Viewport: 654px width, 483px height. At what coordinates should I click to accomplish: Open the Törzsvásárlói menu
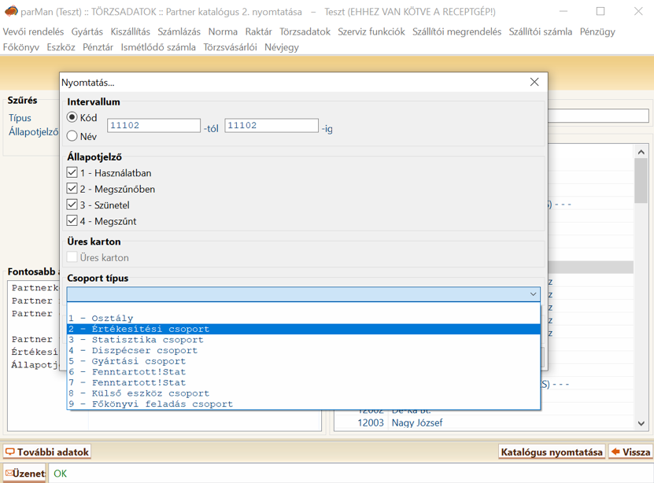click(x=230, y=47)
